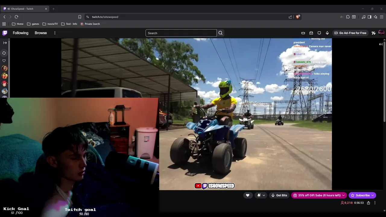Reload the Twitch page
This screenshot has height=217, width=386.
pos(17,17)
